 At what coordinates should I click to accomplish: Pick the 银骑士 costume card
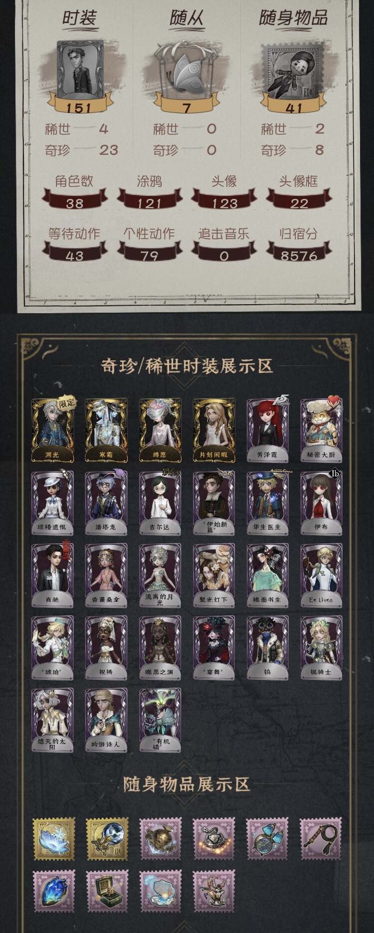321,647
